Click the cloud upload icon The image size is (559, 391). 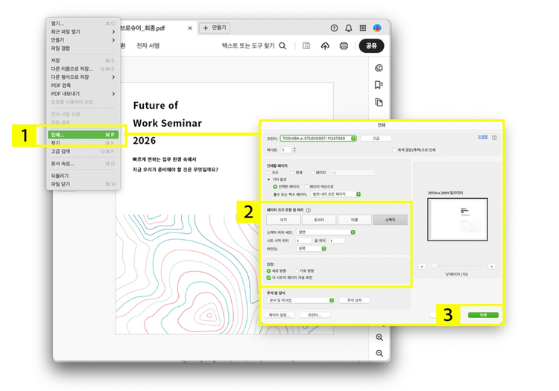(325, 45)
